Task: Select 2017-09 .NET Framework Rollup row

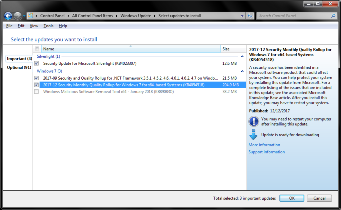Action: [139, 78]
